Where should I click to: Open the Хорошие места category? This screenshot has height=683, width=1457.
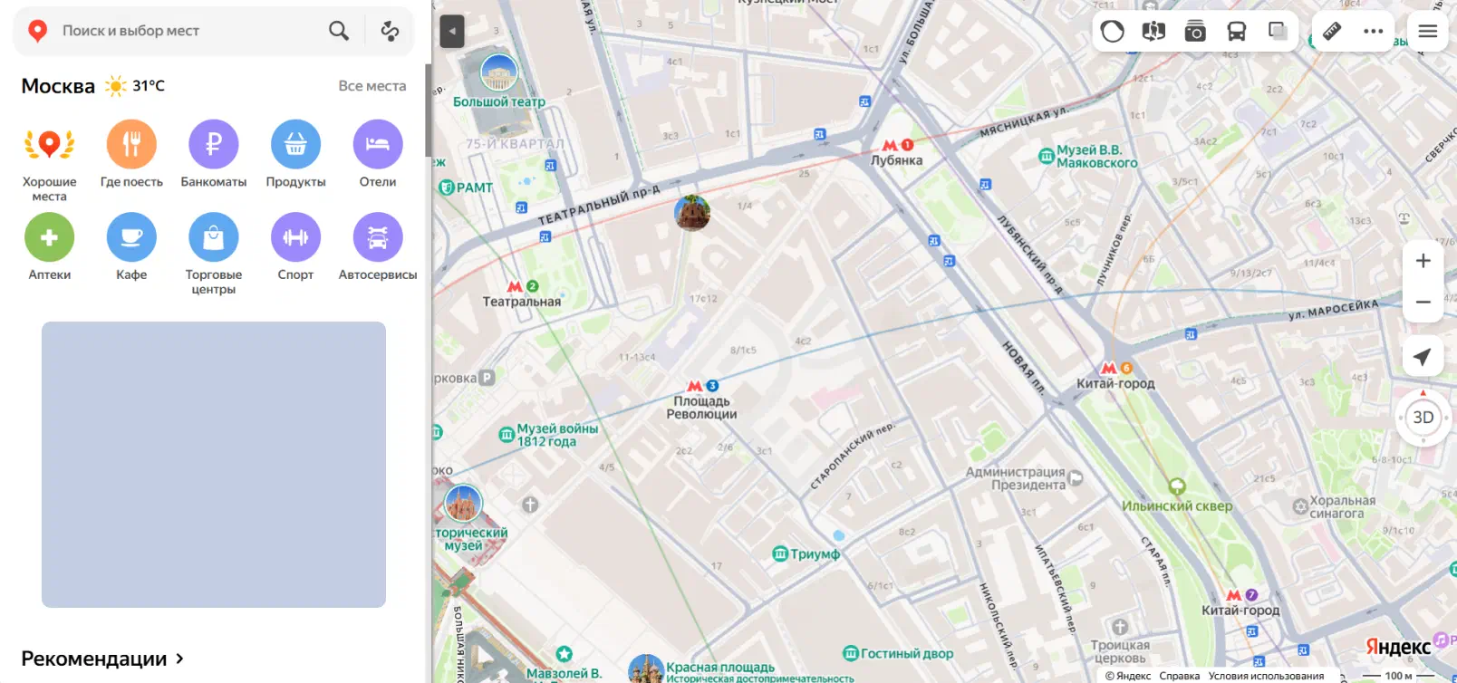pos(49,163)
